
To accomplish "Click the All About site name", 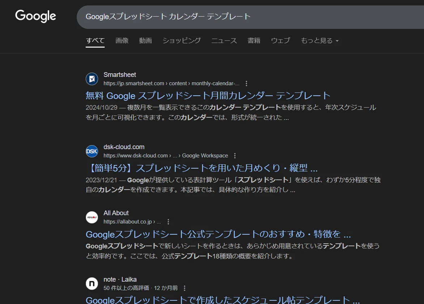I will (116, 213).
